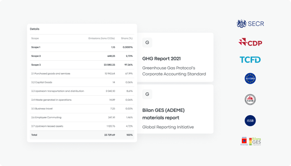Click the Scope 1 emissions value 1,13
Viewport: 291px width, 166px height.
pos(113,47)
